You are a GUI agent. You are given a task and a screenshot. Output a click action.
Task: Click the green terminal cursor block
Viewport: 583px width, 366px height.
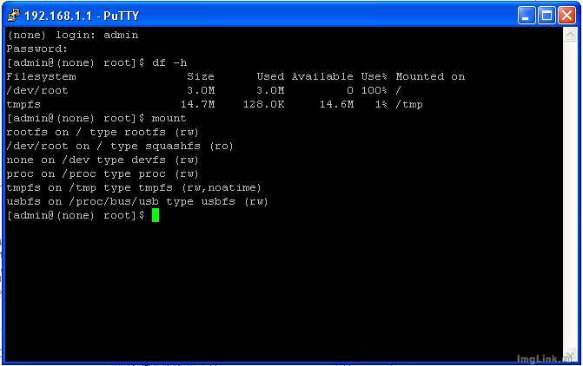click(156, 215)
